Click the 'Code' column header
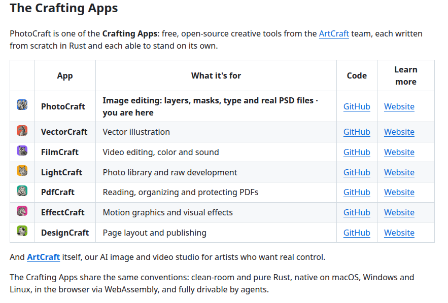The height and width of the screenshot is (303, 448). coord(357,75)
